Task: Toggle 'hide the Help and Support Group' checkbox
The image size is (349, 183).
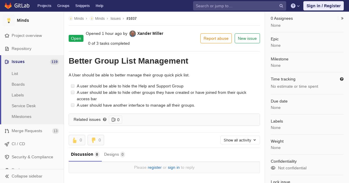Action: 73,86
